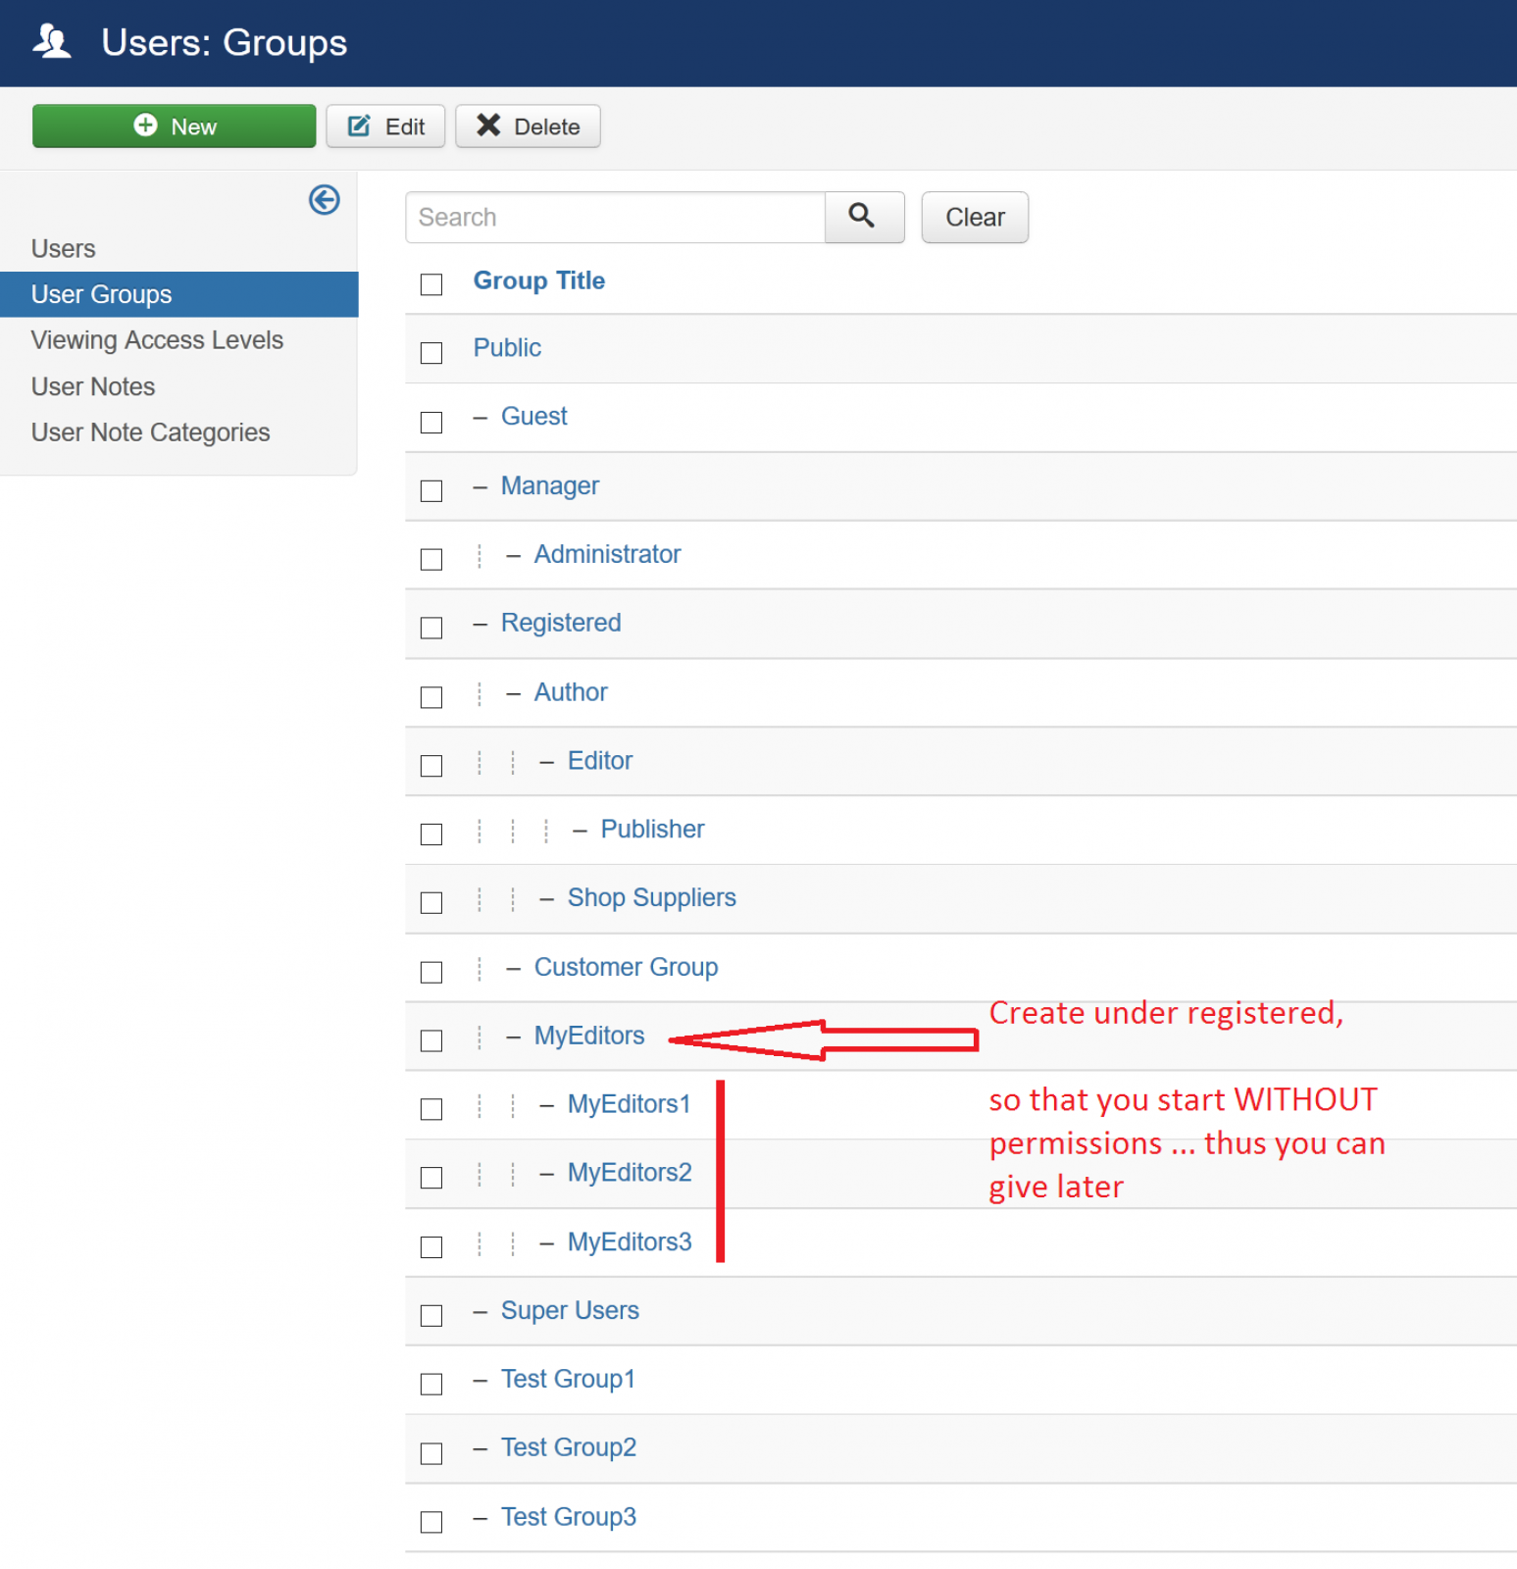Sort by Group Title column header
1517x1569 pixels.
pos(539,280)
